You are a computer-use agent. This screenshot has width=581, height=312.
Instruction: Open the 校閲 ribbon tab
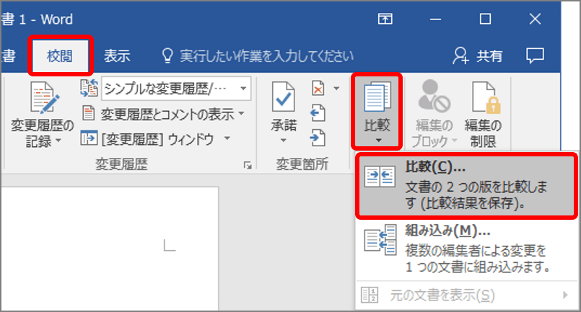pyautogui.click(x=60, y=56)
